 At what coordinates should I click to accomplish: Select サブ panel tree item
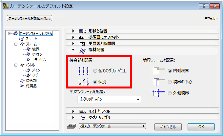[x=35, y=75]
